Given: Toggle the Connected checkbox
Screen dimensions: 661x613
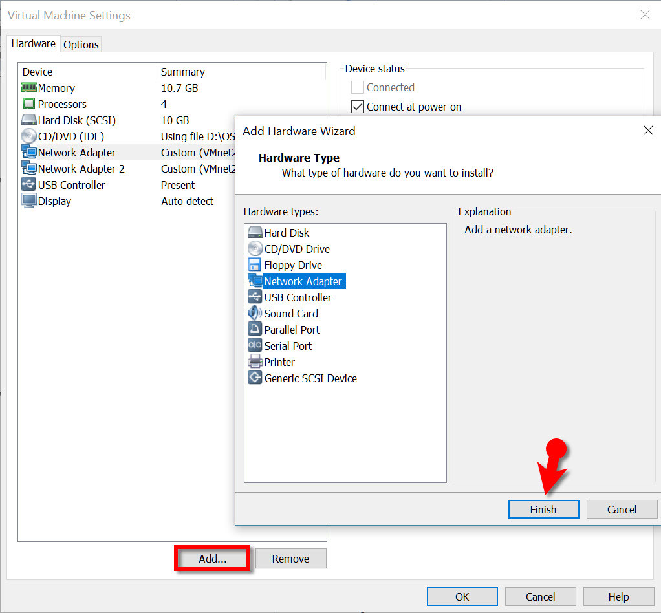Looking at the screenshot, I should point(357,87).
